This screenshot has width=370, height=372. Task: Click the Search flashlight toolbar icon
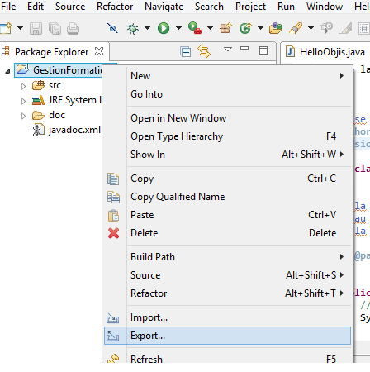[296, 28]
